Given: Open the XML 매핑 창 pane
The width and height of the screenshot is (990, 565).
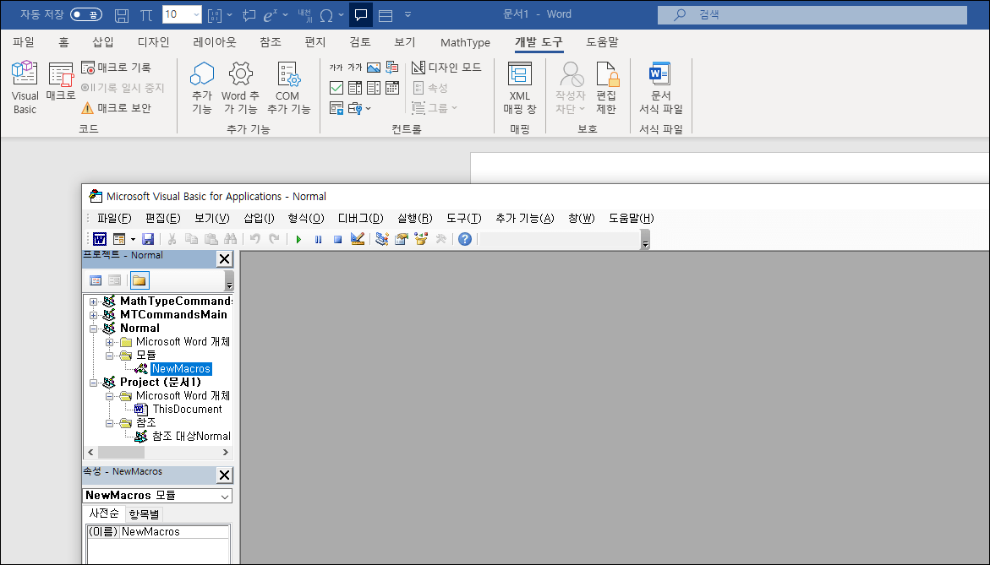Looking at the screenshot, I should click(520, 88).
